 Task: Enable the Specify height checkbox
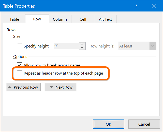coord(20,46)
